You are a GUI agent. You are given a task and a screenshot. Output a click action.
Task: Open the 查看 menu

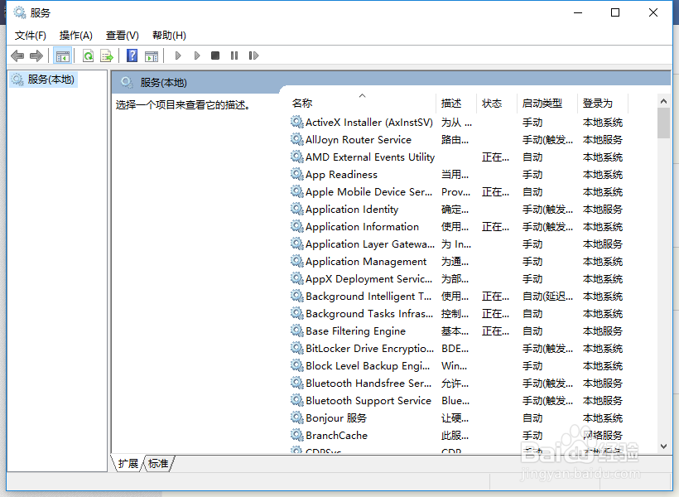click(x=121, y=35)
